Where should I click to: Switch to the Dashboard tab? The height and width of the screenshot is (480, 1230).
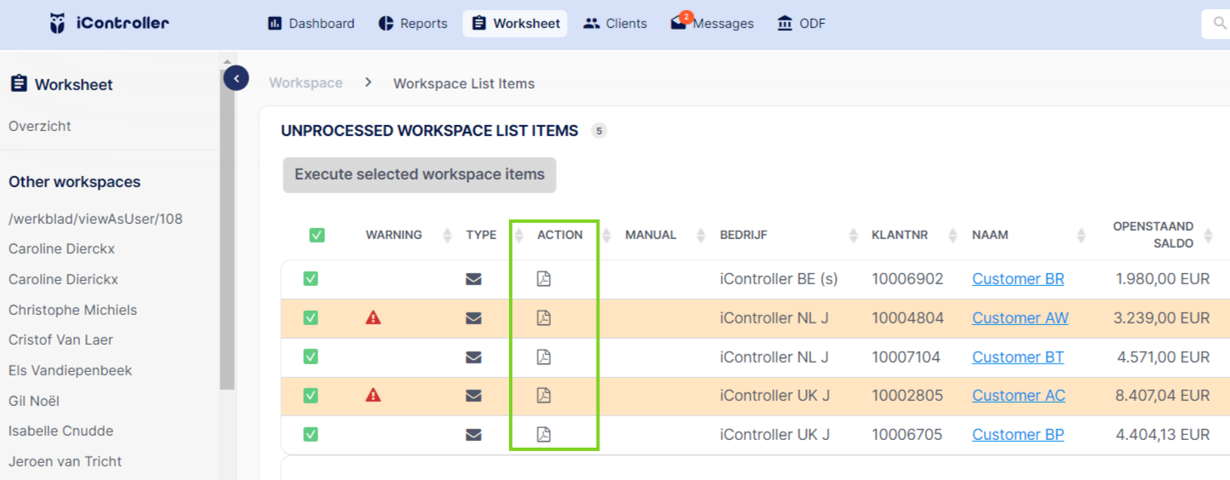point(312,23)
